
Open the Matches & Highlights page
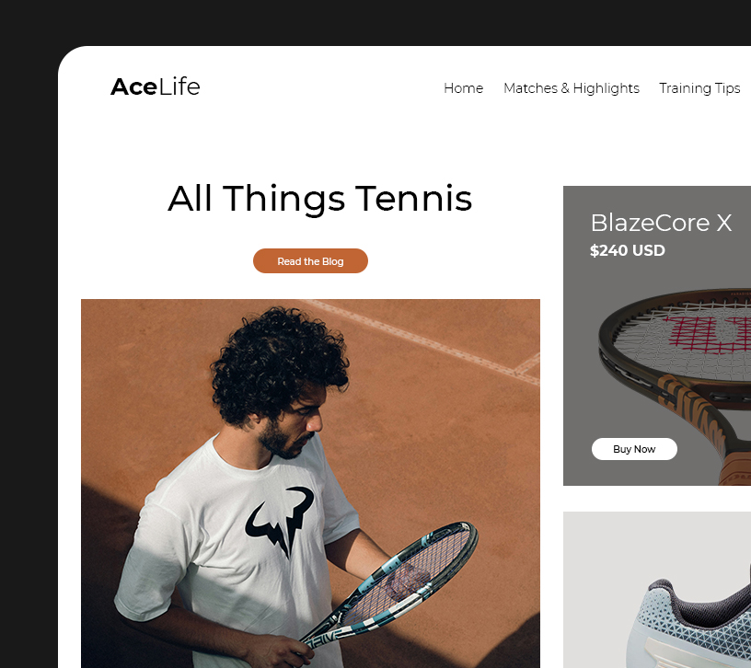572,88
